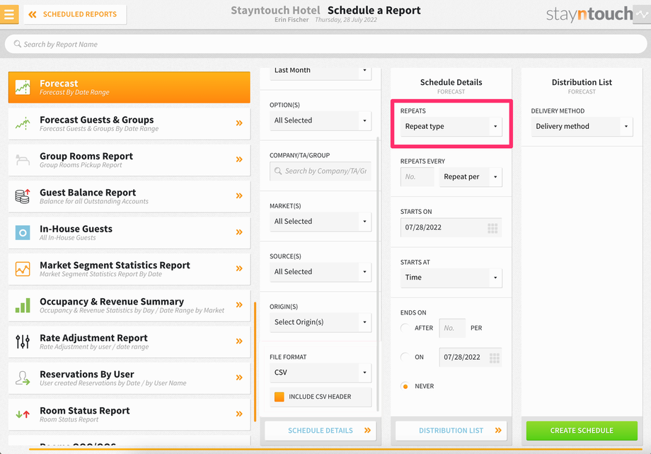Go back to Scheduled Reports
The height and width of the screenshot is (454, 651).
pos(75,15)
